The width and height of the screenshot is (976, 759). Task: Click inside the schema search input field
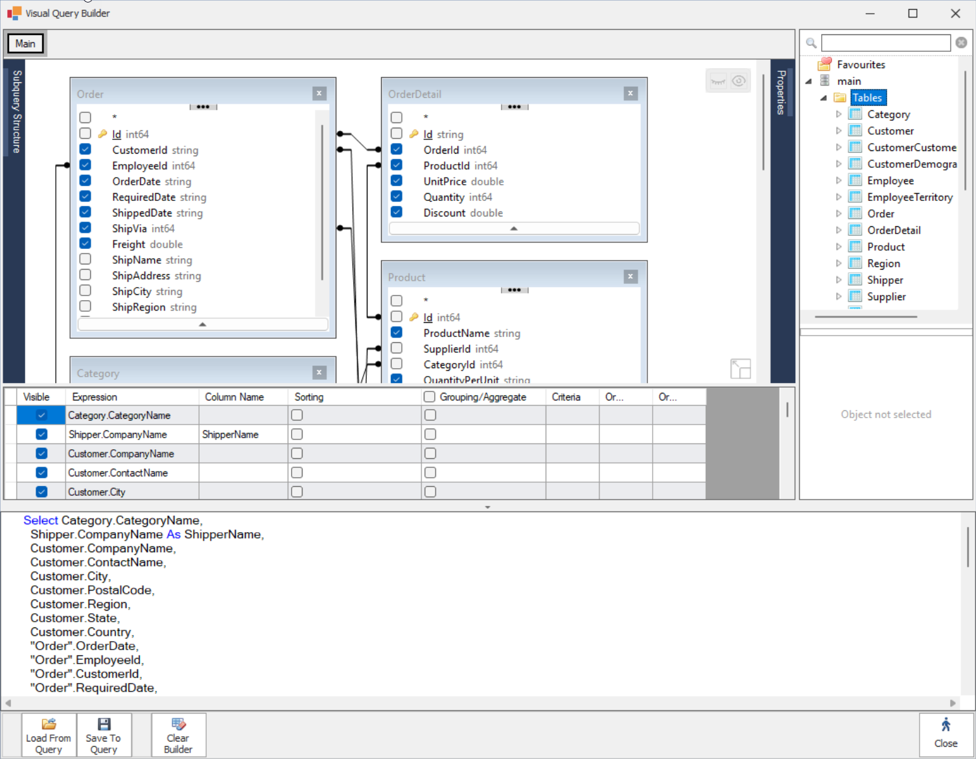[885, 42]
